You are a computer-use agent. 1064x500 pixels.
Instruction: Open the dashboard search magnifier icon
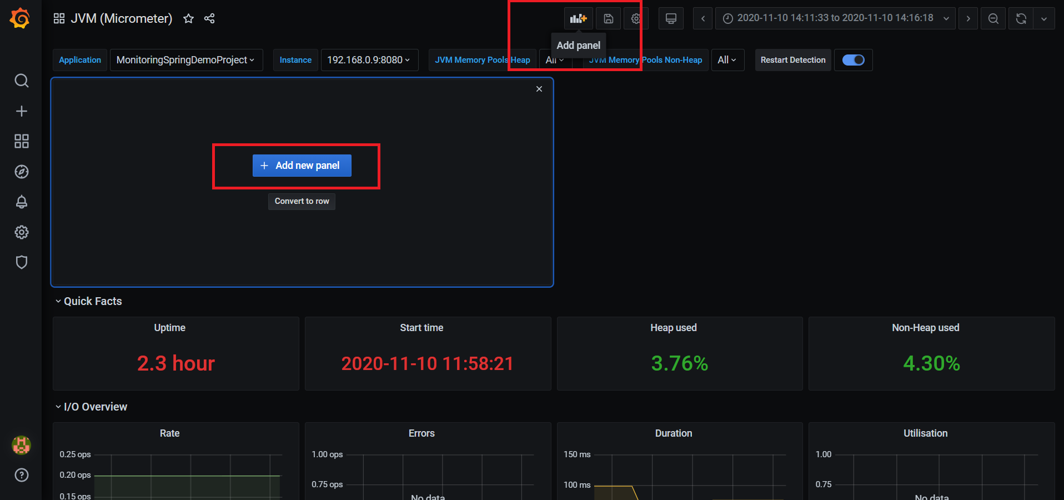point(21,81)
